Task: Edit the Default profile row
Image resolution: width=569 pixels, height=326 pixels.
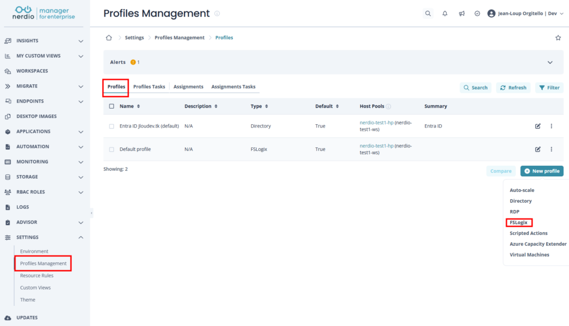Action: pyautogui.click(x=537, y=149)
